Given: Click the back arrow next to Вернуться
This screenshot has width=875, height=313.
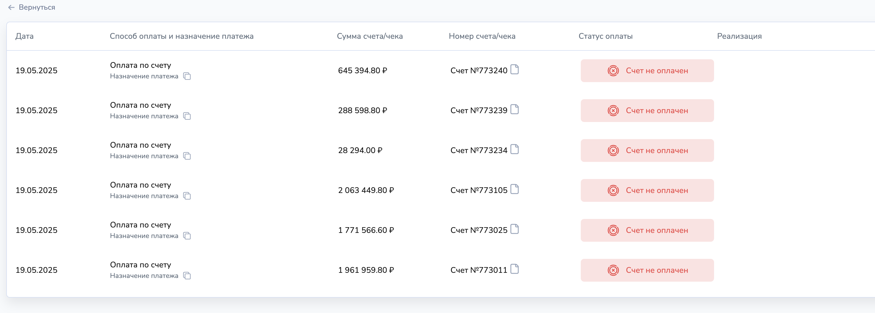Looking at the screenshot, I should [x=11, y=7].
